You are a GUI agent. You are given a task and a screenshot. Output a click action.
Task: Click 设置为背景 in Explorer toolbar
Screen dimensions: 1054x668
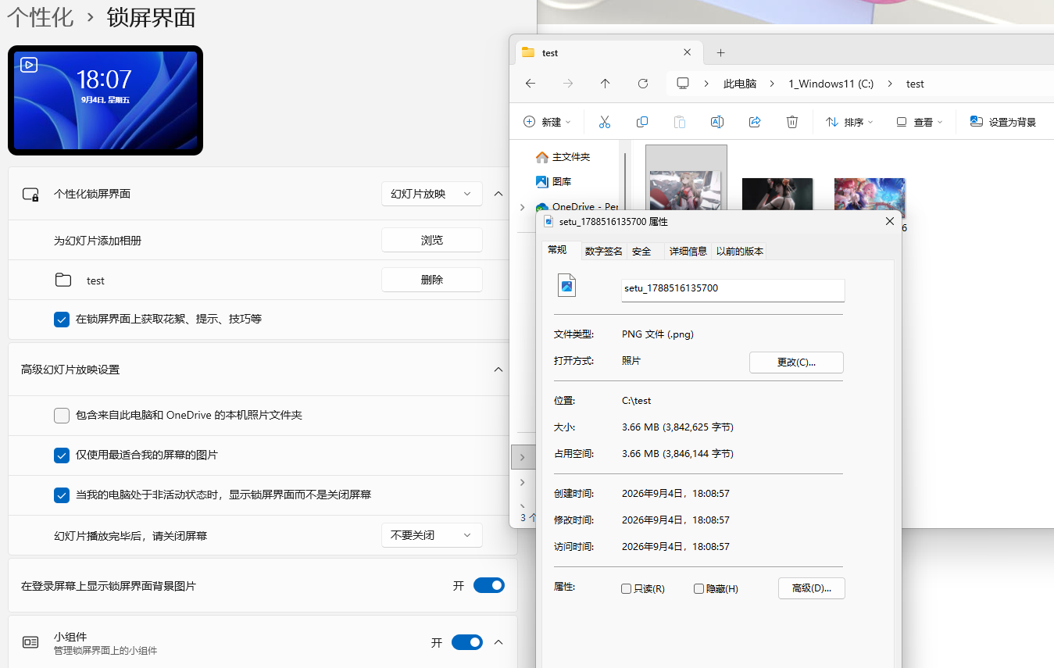(1003, 122)
